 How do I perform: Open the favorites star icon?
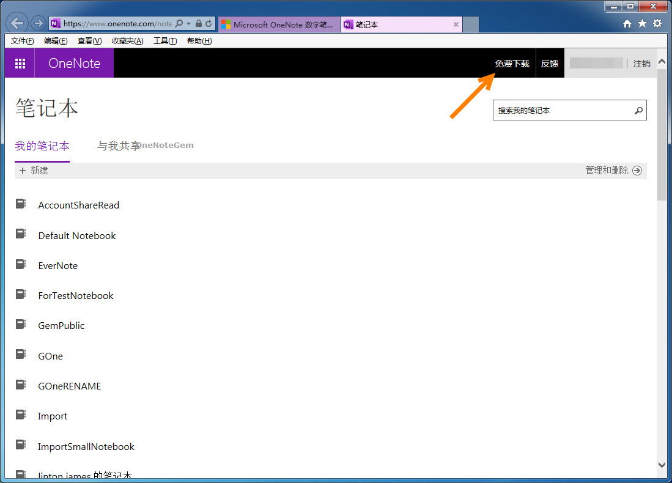coord(642,24)
